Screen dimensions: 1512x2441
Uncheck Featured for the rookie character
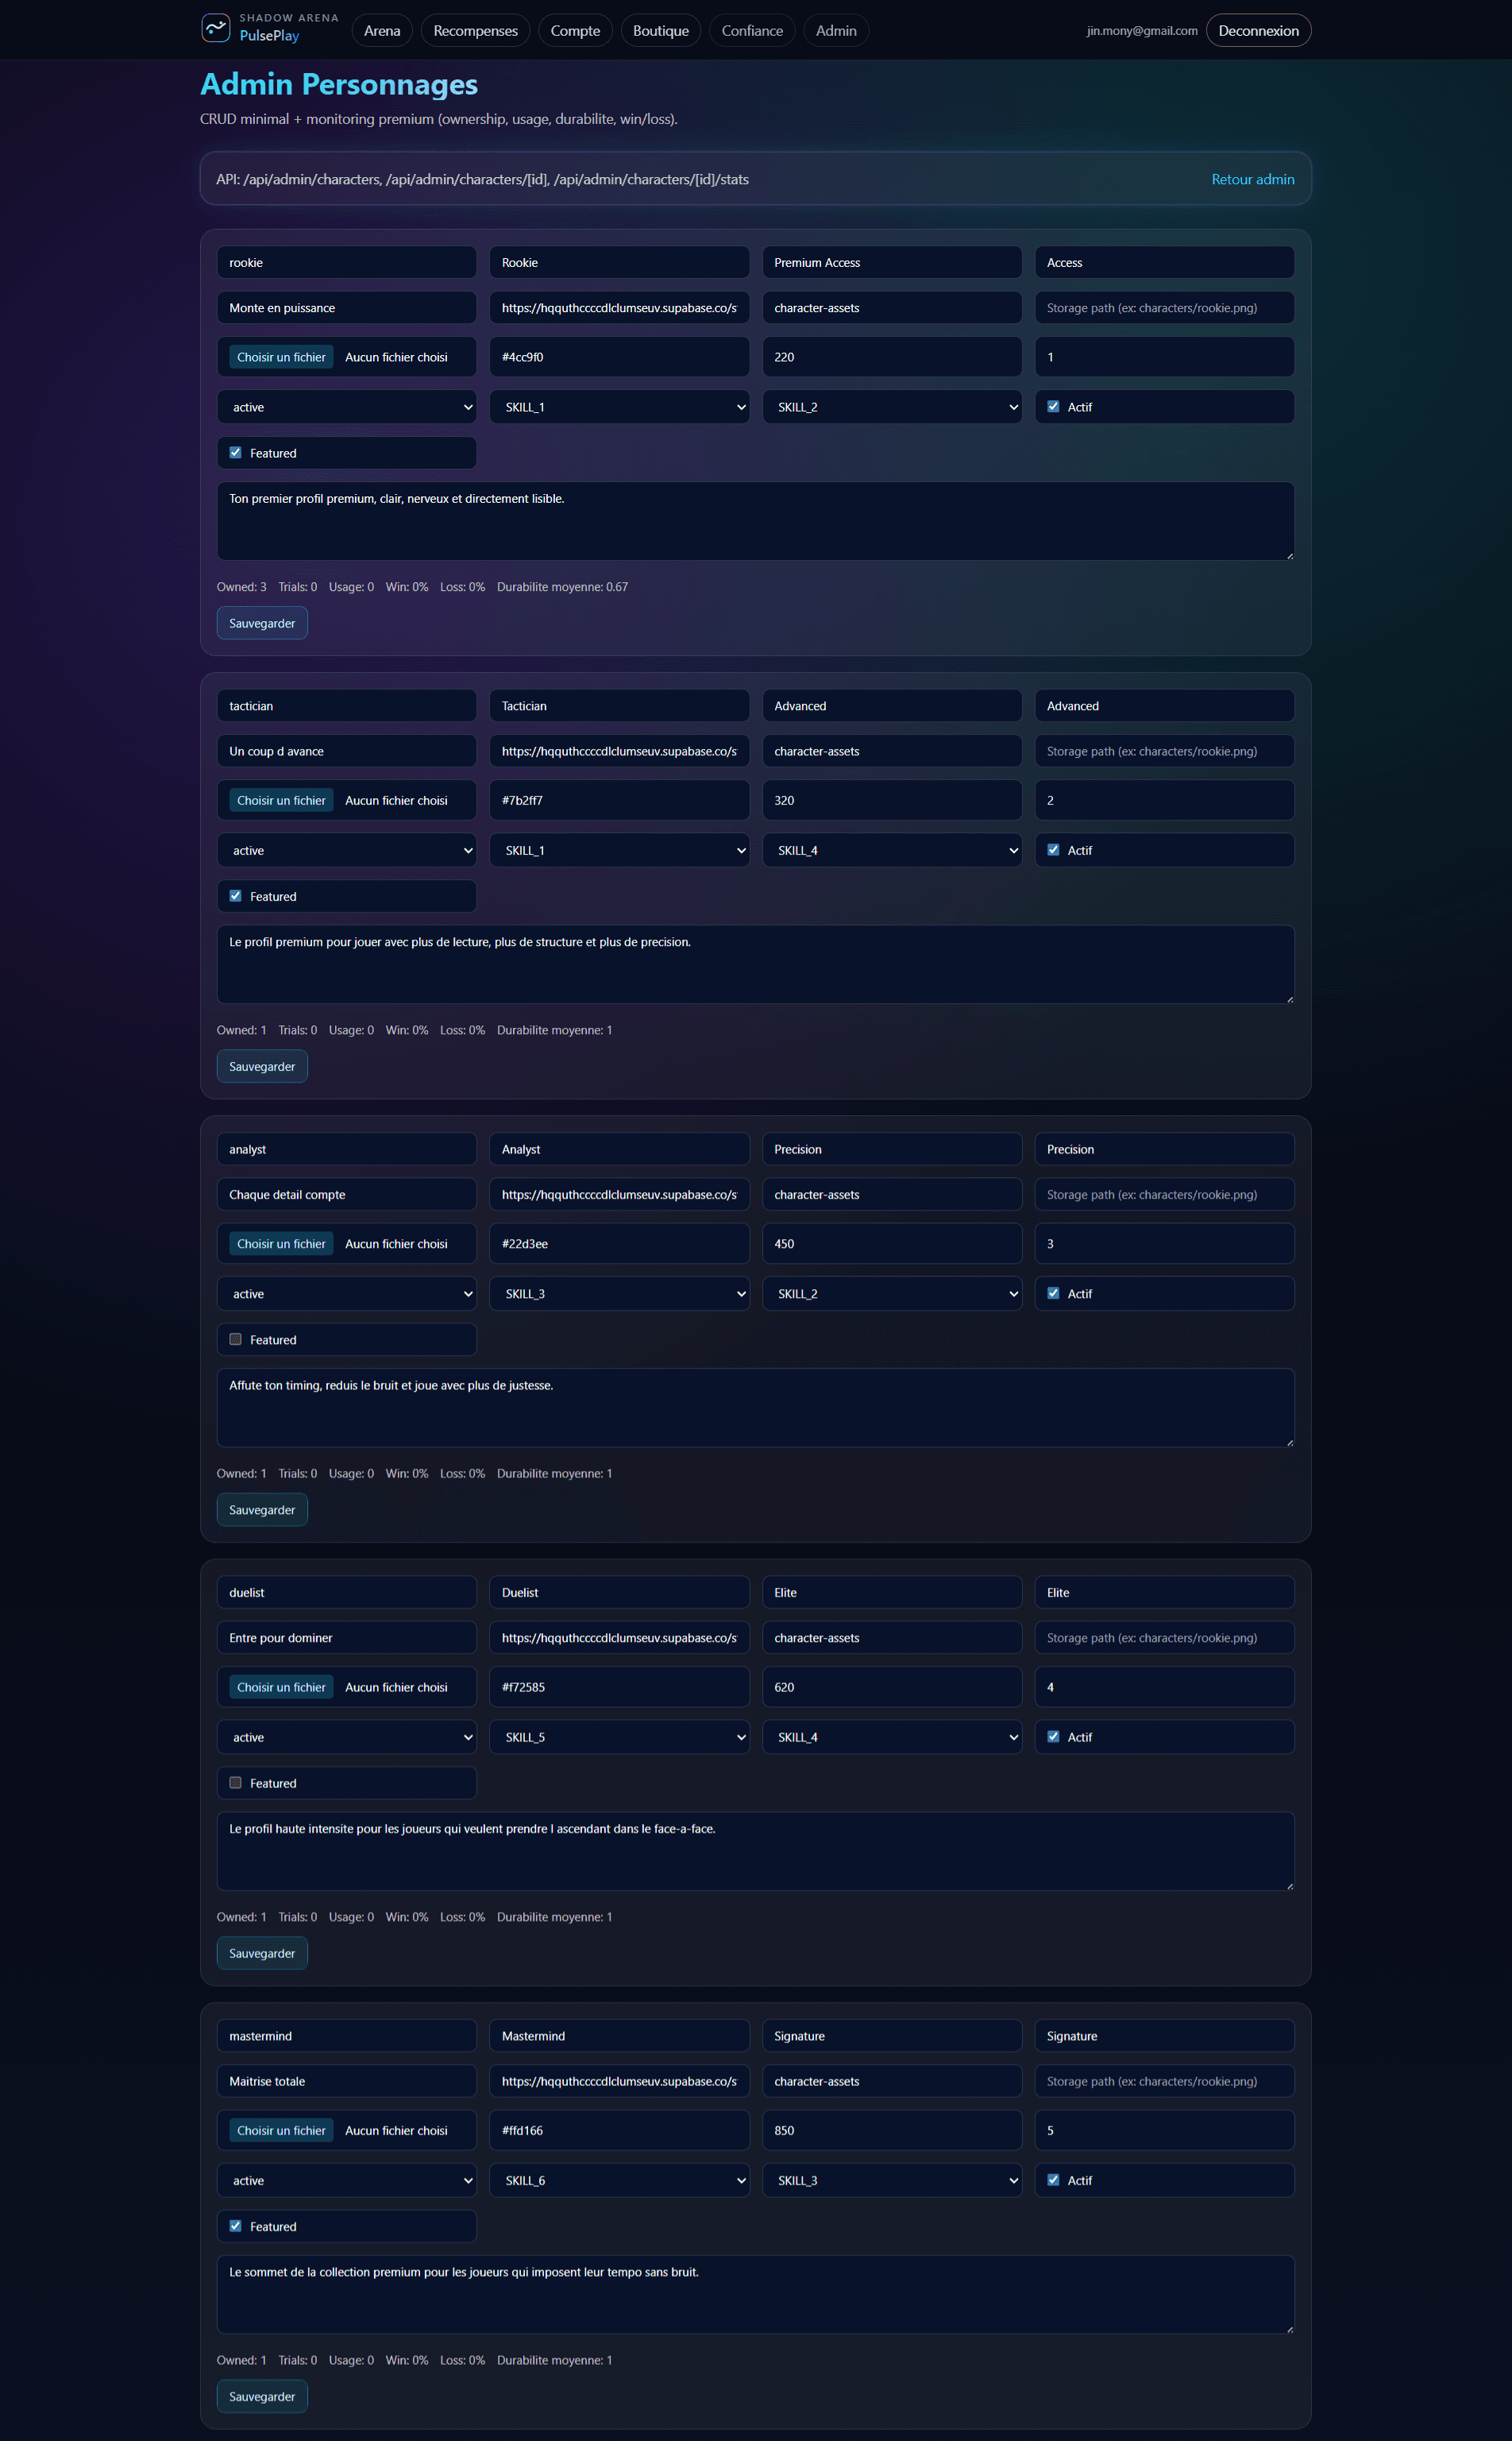[236, 453]
